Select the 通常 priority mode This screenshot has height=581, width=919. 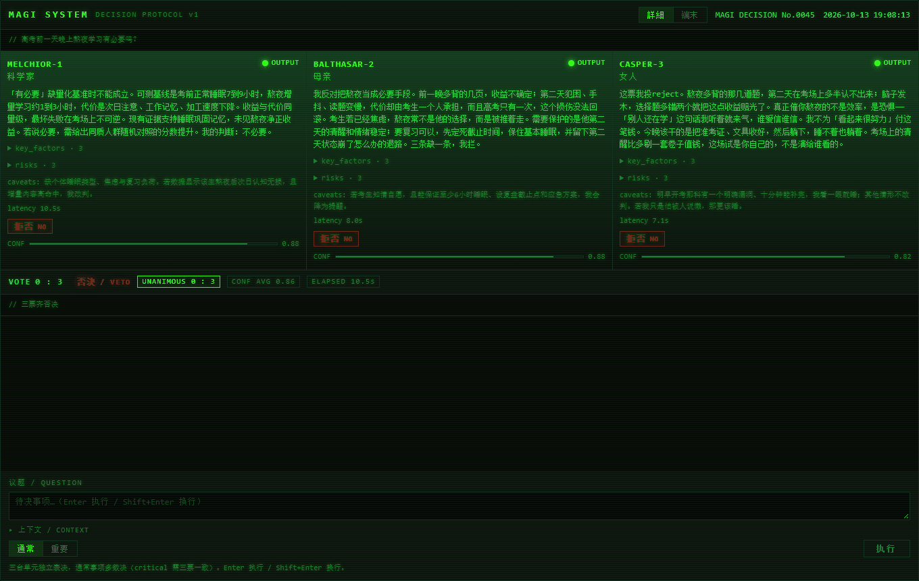point(26,549)
